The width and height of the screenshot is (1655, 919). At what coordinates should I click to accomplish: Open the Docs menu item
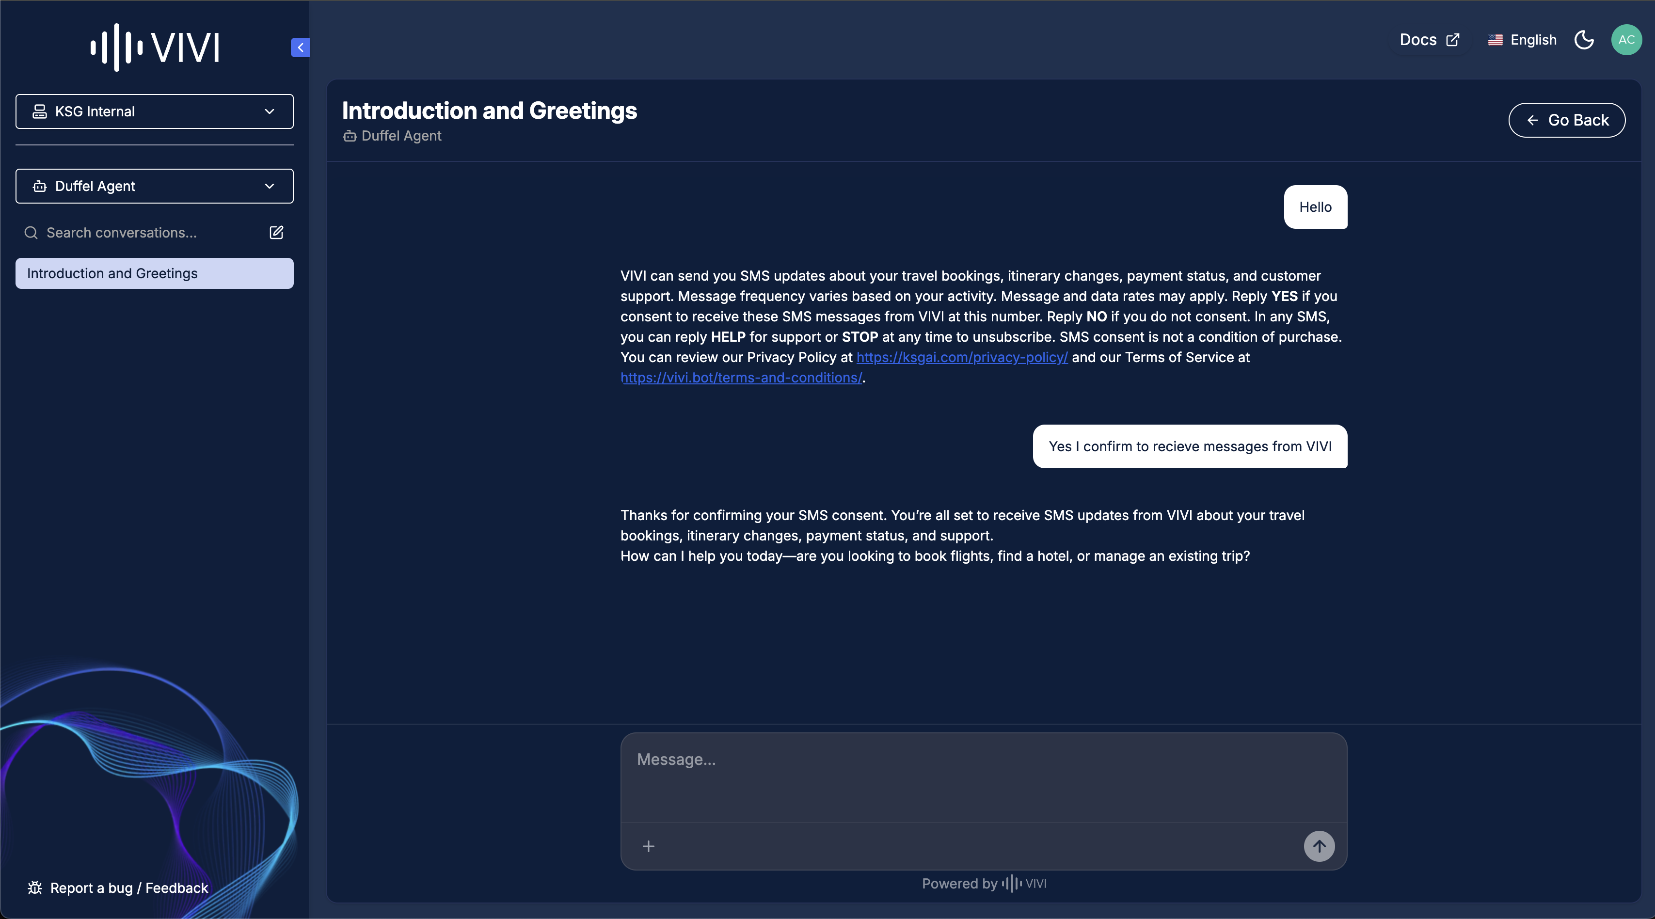point(1418,40)
